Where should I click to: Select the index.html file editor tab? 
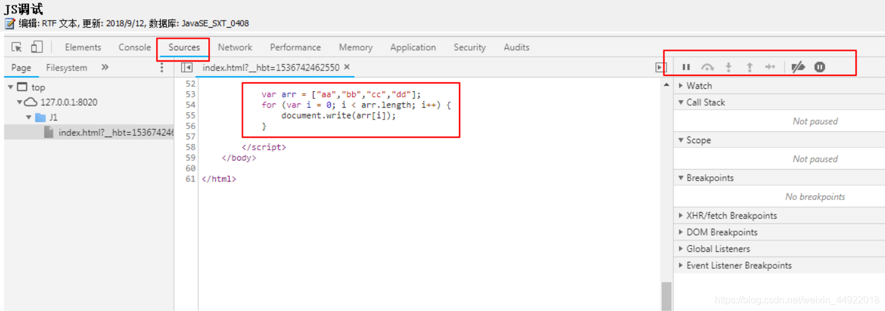point(271,68)
